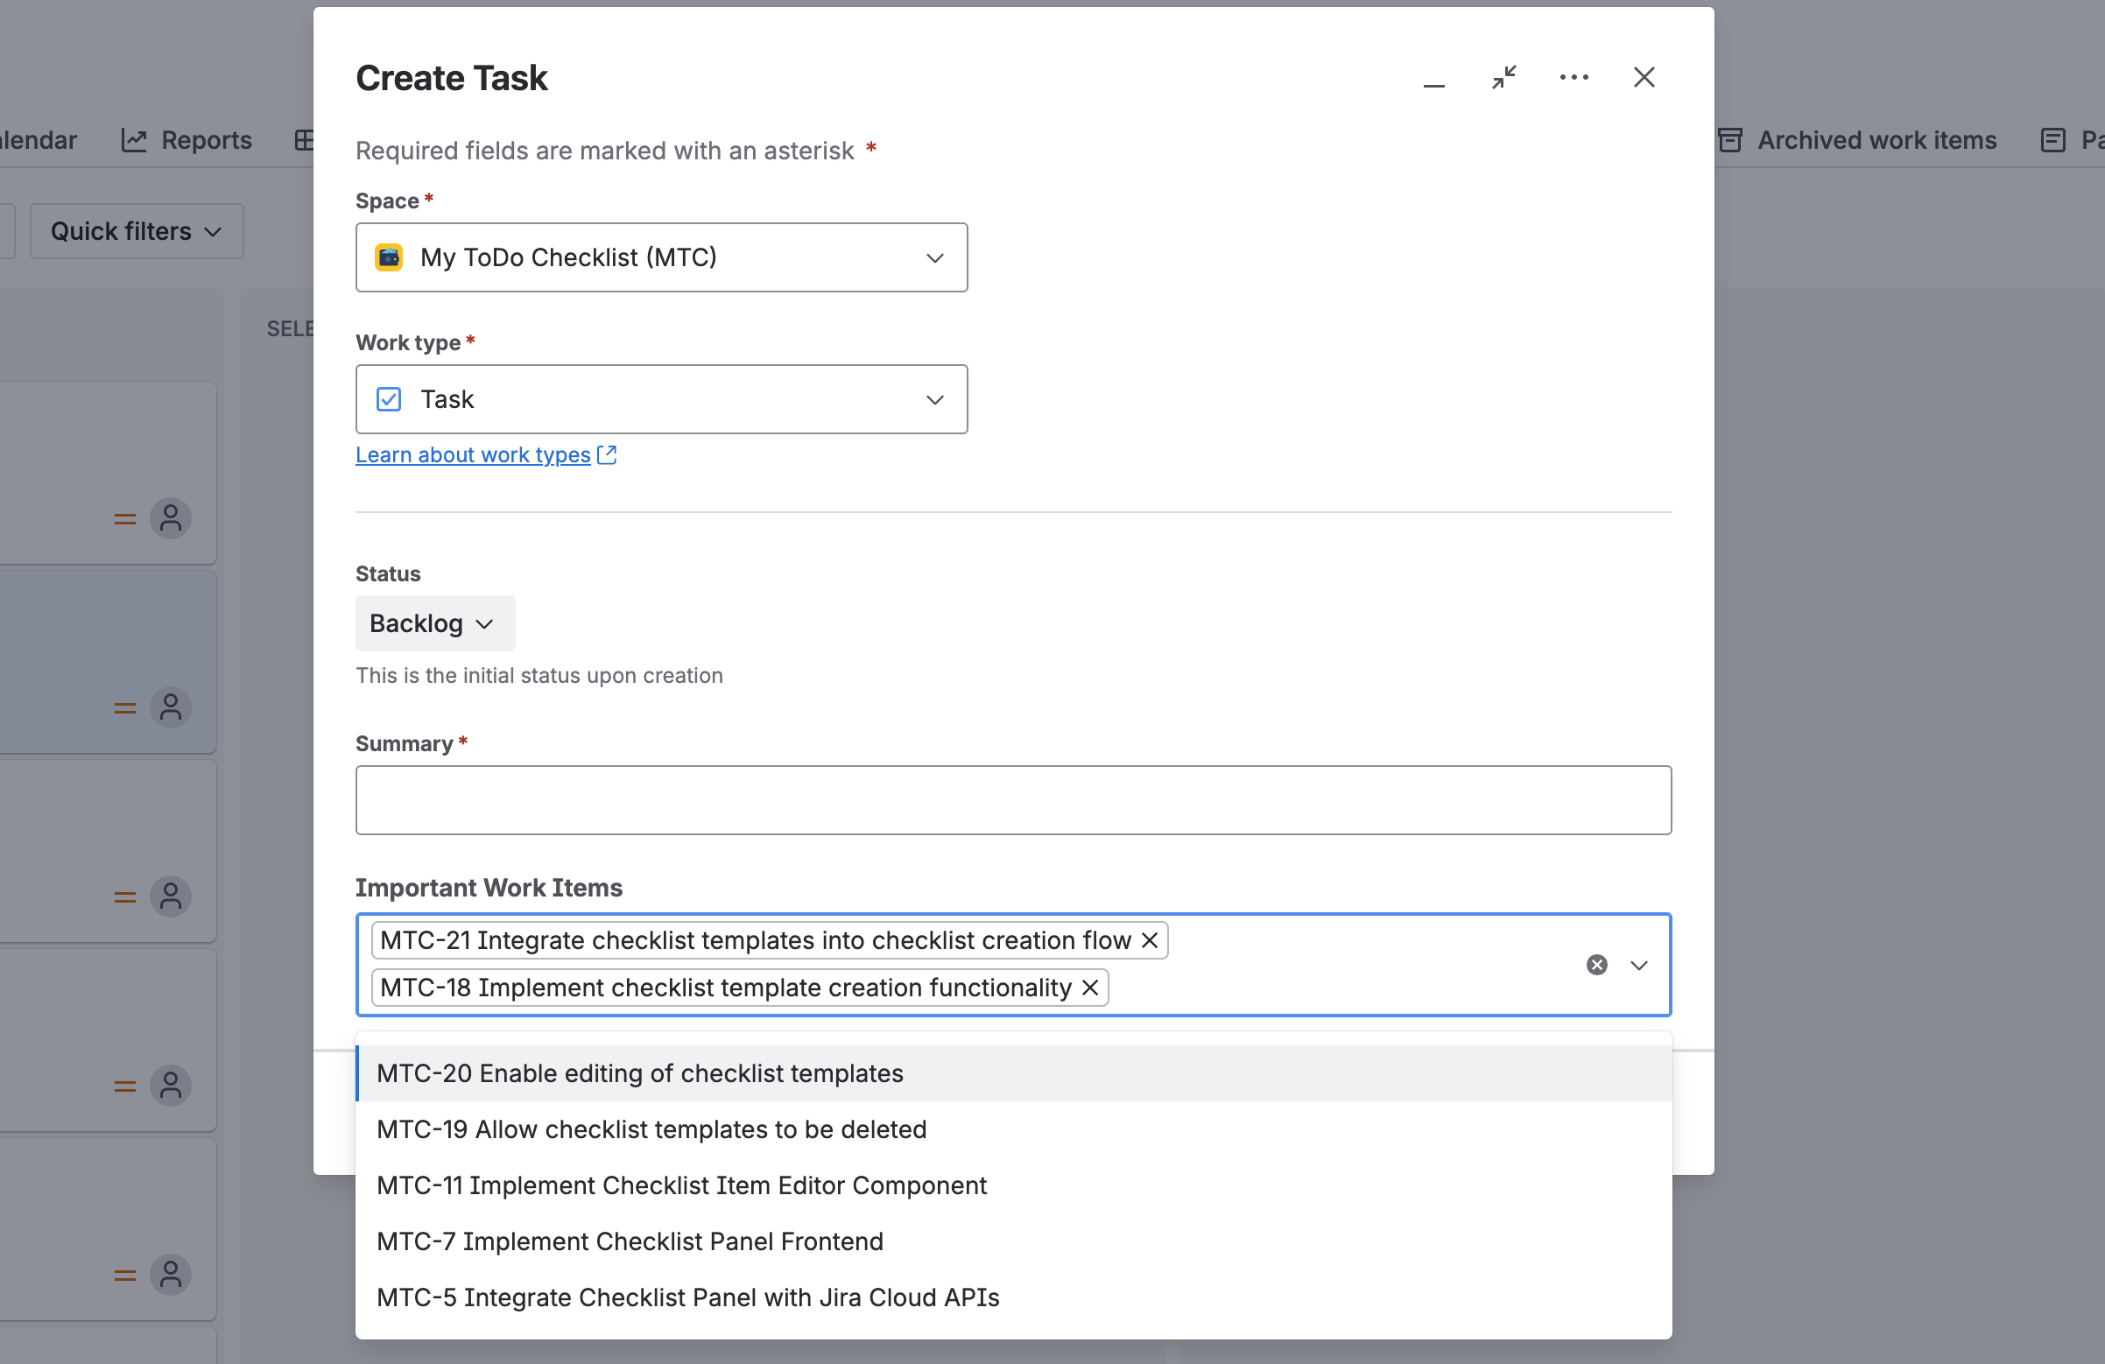Click into the Summary text field
This screenshot has height=1364, width=2105.
[1013, 799]
